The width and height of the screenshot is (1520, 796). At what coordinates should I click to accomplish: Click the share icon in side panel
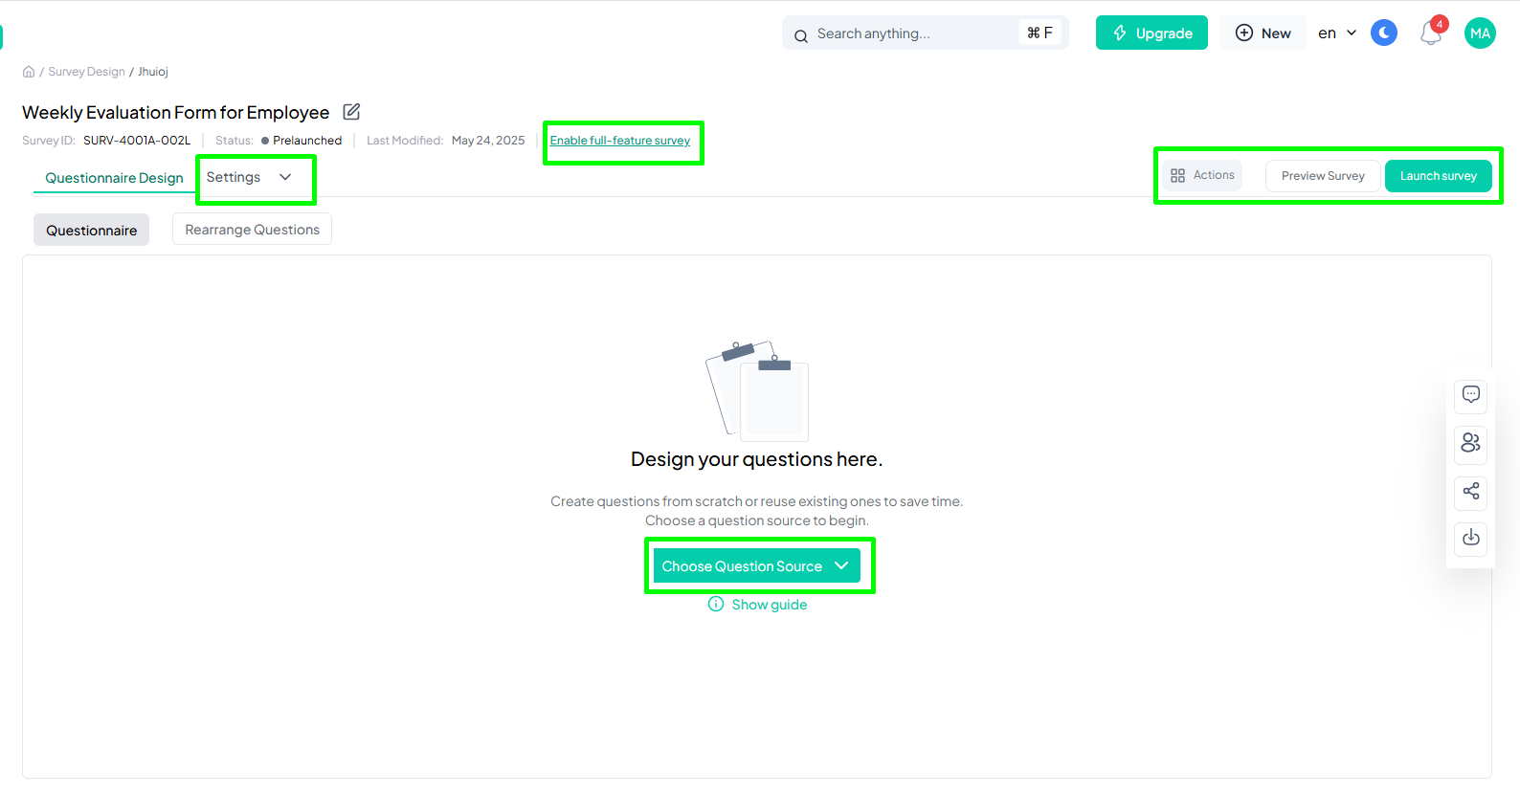click(1471, 491)
